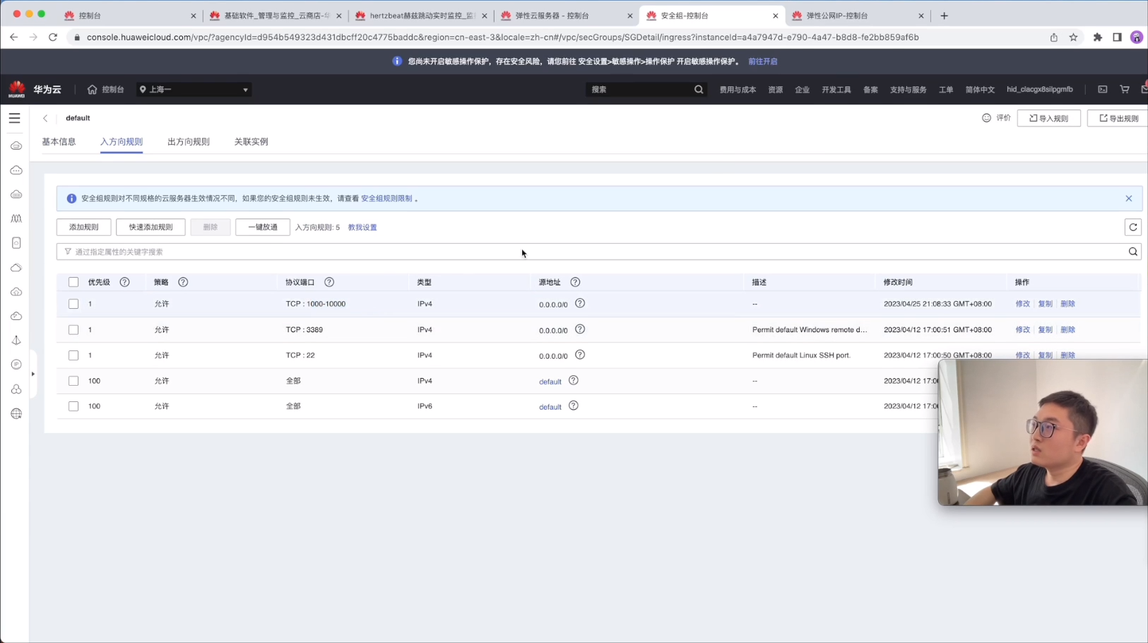Click 修改 for the TCP 1000-10000 rule
The width and height of the screenshot is (1148, 643).
coord(1022,304)
